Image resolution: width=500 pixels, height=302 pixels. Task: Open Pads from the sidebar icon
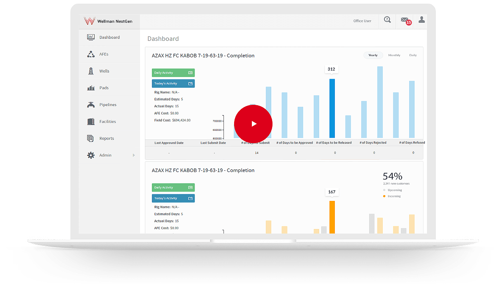tap(91, 87)
